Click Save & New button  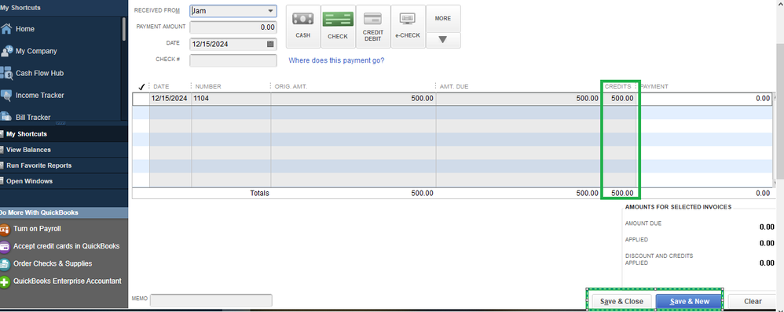click(x=690, y=302)
